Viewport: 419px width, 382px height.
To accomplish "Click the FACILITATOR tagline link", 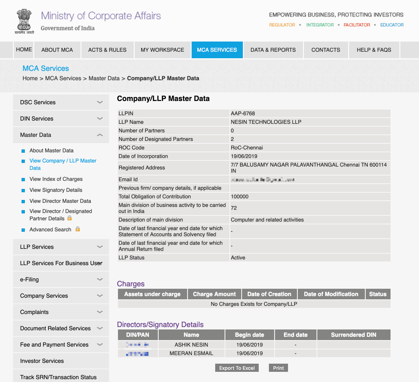I will [357, 25].
